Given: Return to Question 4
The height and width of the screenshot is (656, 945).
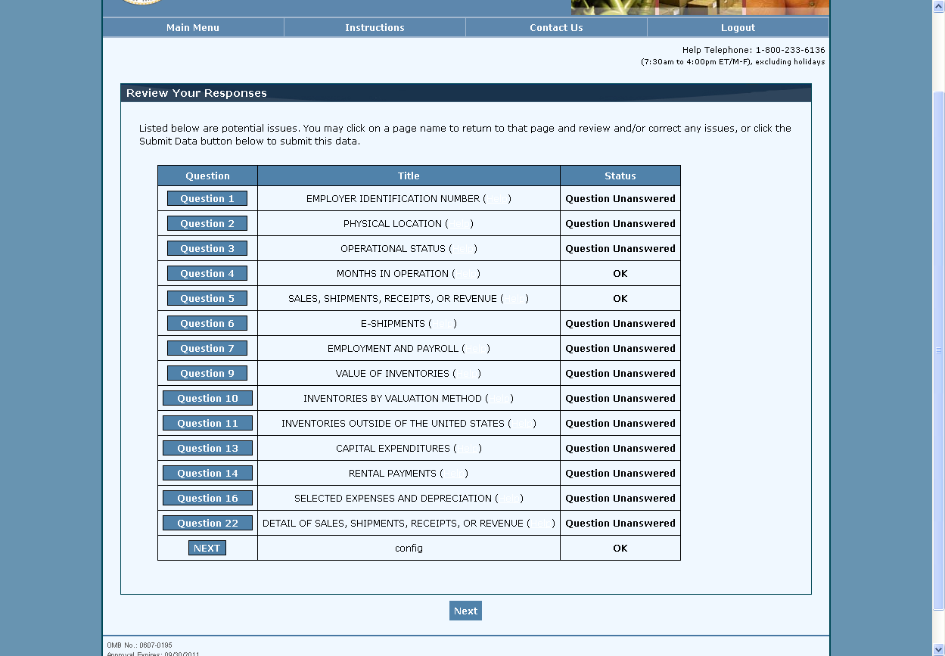Looking at the screenshot, I should (207, 273).
